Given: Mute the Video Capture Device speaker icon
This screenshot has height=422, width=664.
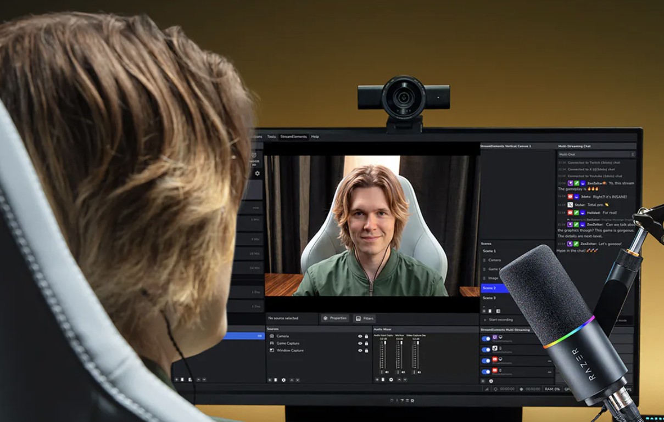Looking at the screenshot, I should [x=420, y=372].
